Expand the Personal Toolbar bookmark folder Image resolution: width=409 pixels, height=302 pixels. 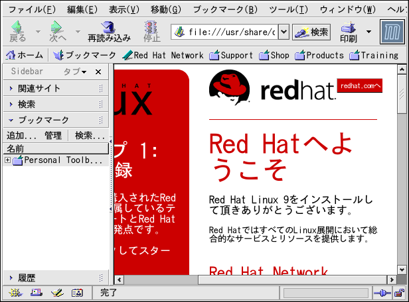point(7,160)
